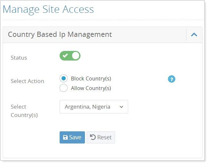Click the "Allow Country(s)" option label
208x164 pixels.
[x=91, y=88]
